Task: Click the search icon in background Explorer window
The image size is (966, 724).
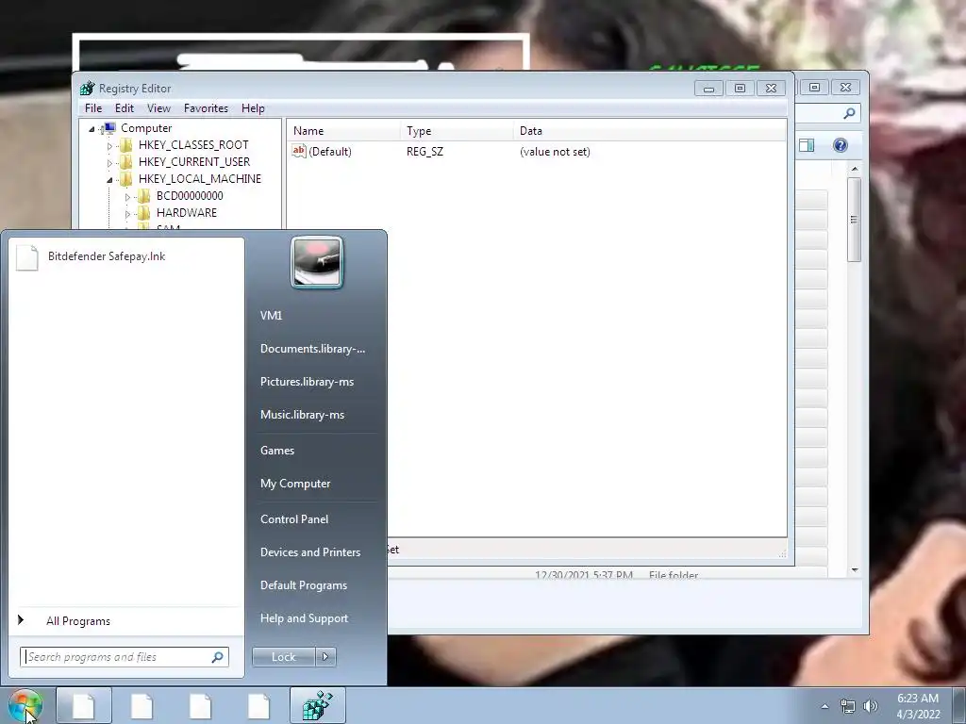Action: [x=850, y=113]
